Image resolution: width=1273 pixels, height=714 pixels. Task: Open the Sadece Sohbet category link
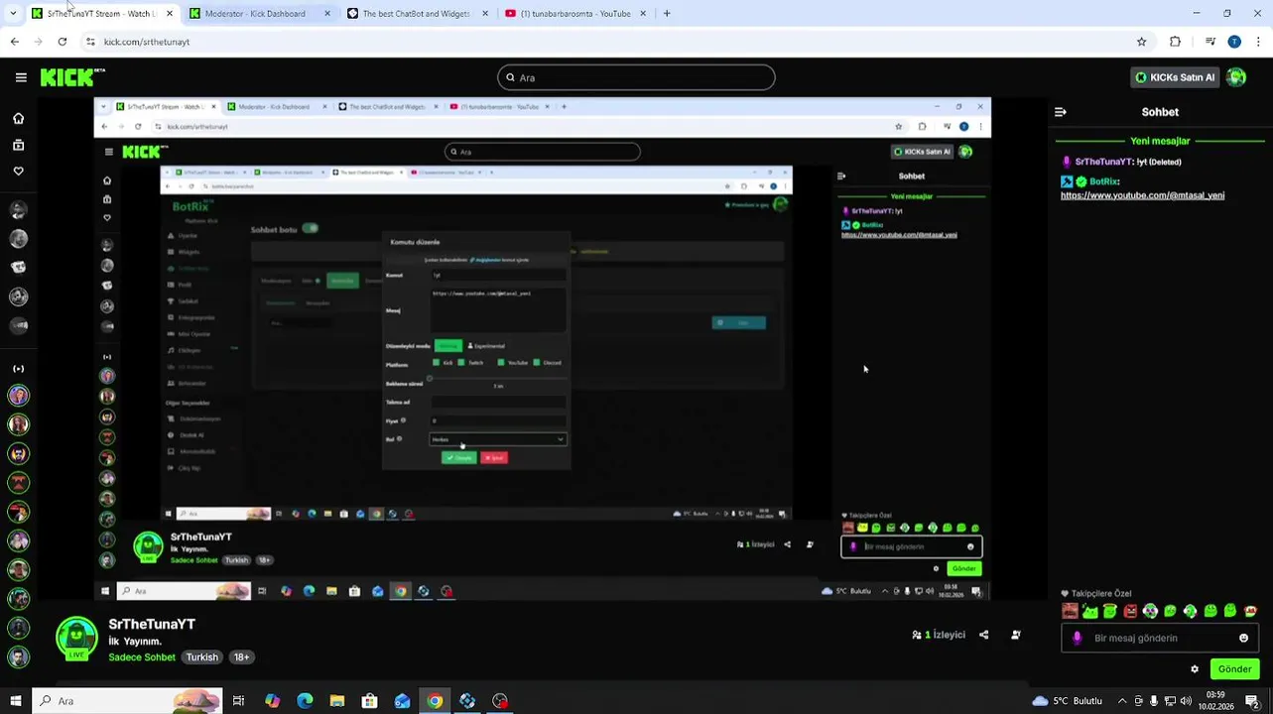[142, 657]
